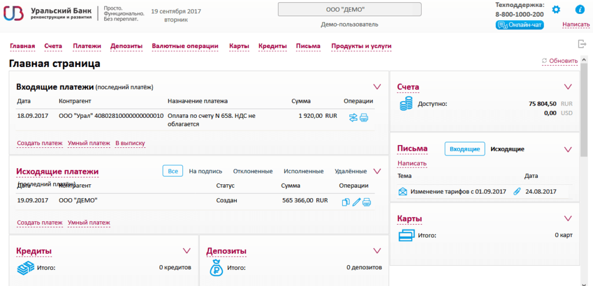Viewport: 593px width, 286px height.
Task: Switch letters to Исходящие
Action: tap(507, 149)
